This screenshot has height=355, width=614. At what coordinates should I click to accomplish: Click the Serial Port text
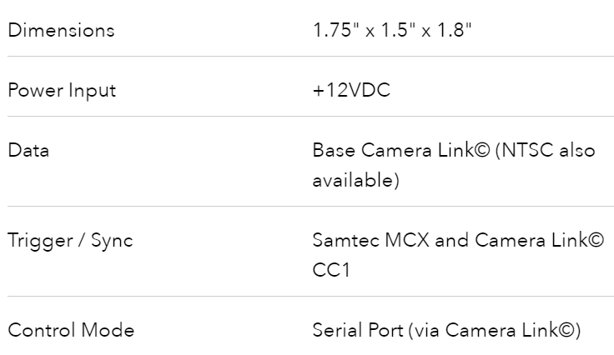358,330
